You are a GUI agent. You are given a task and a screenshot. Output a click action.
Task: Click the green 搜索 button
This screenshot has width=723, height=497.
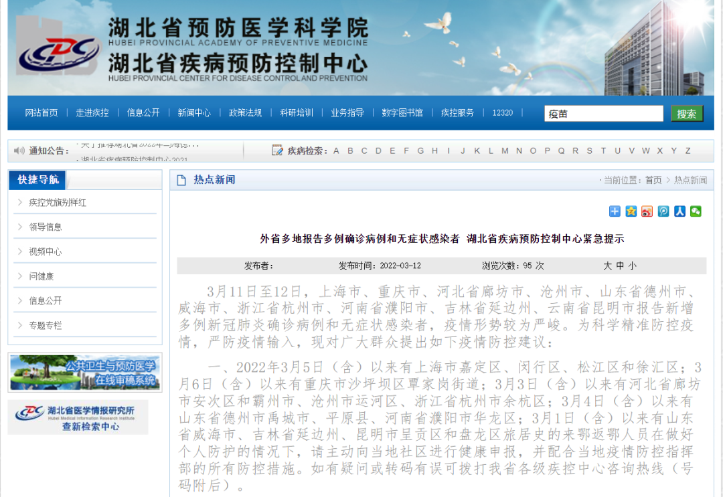point(687,114)
